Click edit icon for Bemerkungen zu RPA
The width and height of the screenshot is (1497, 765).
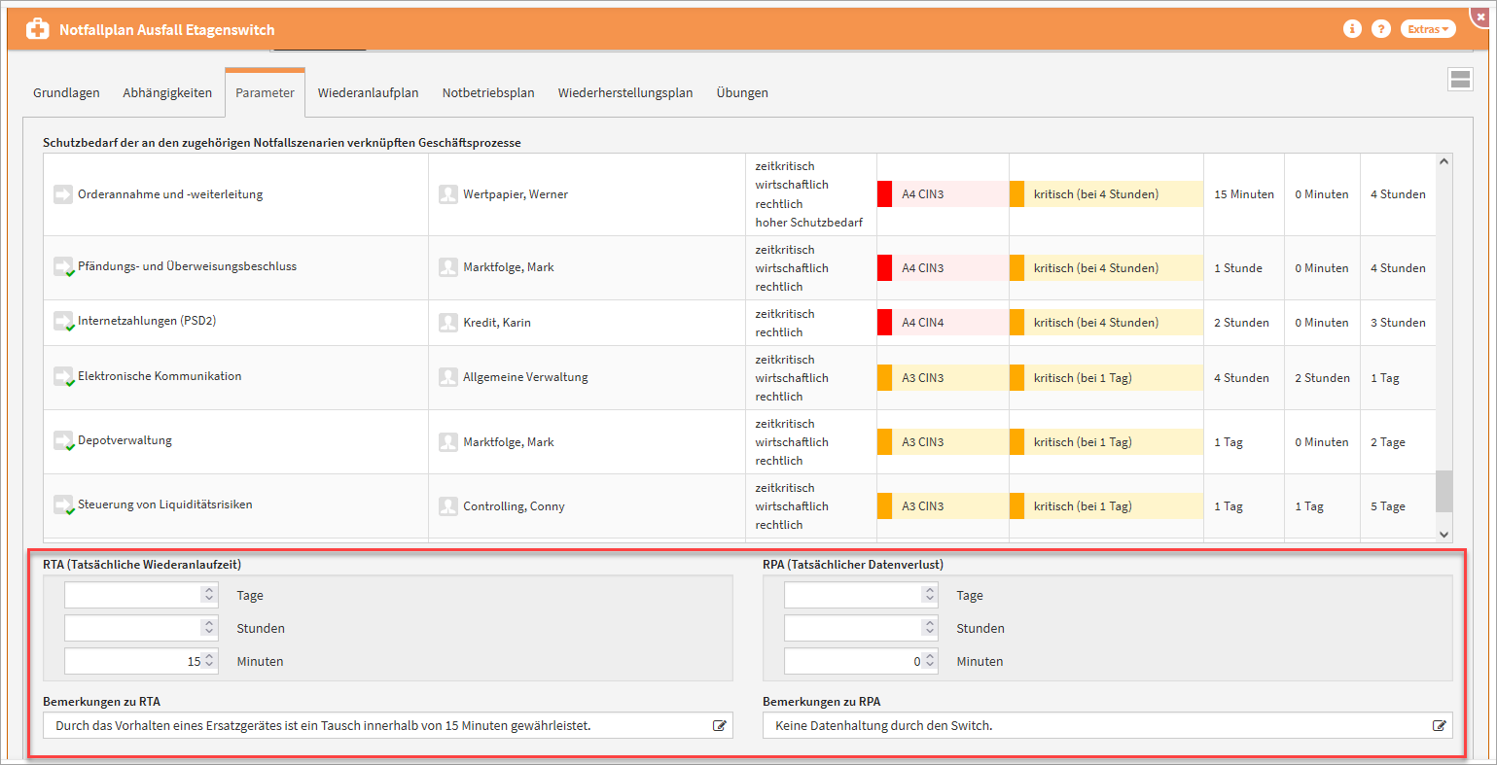tap(1439, 725)
